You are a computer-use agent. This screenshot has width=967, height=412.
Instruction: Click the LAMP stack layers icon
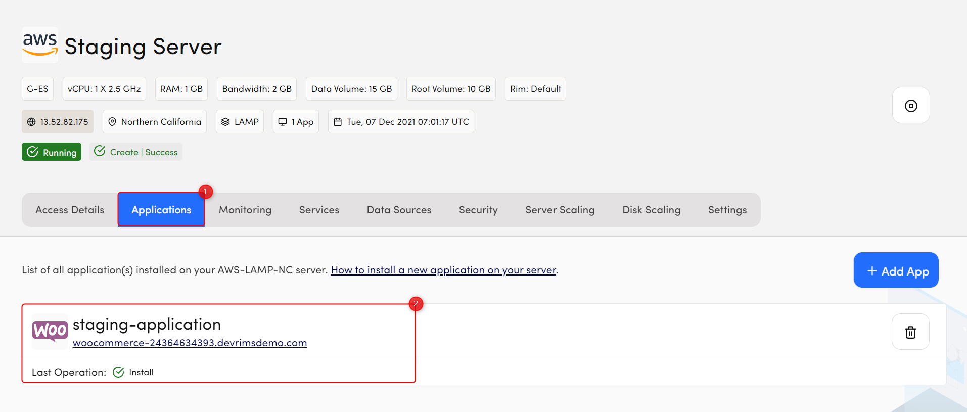(225, 122)
